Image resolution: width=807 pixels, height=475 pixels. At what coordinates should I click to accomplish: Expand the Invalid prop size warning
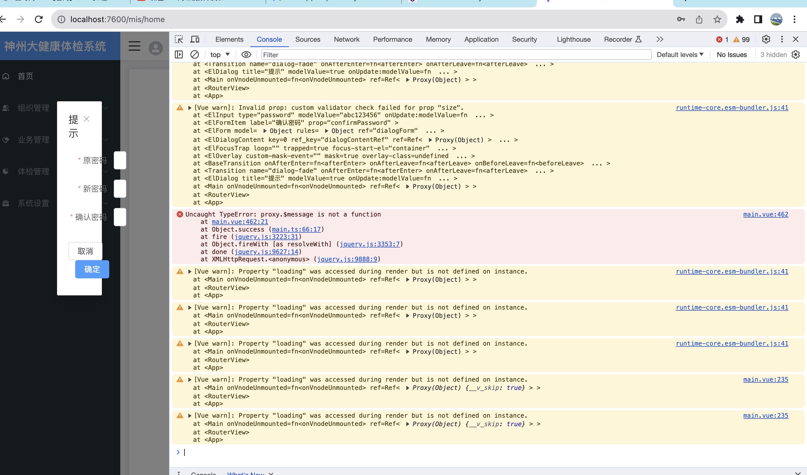pyautogui.click(x=190, y=108)
